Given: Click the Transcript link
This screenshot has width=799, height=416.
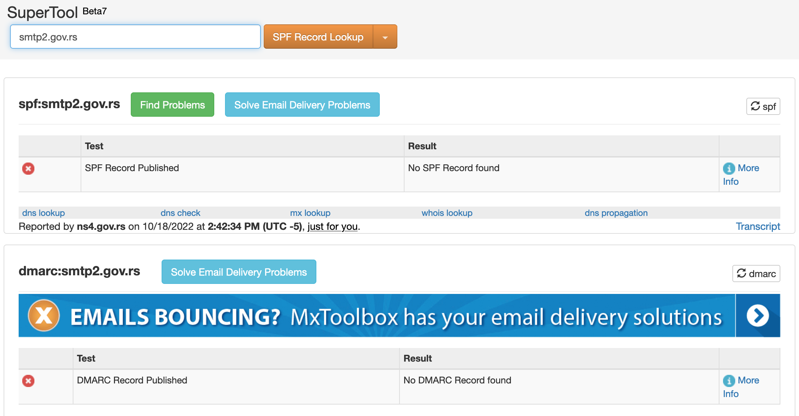Looking at the screenshot, I should (x=759, y=226).
